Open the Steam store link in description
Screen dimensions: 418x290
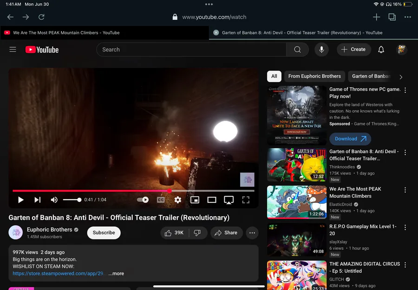(59, 273)
